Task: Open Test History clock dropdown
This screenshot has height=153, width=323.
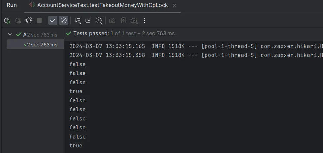Action: point(99,20)
